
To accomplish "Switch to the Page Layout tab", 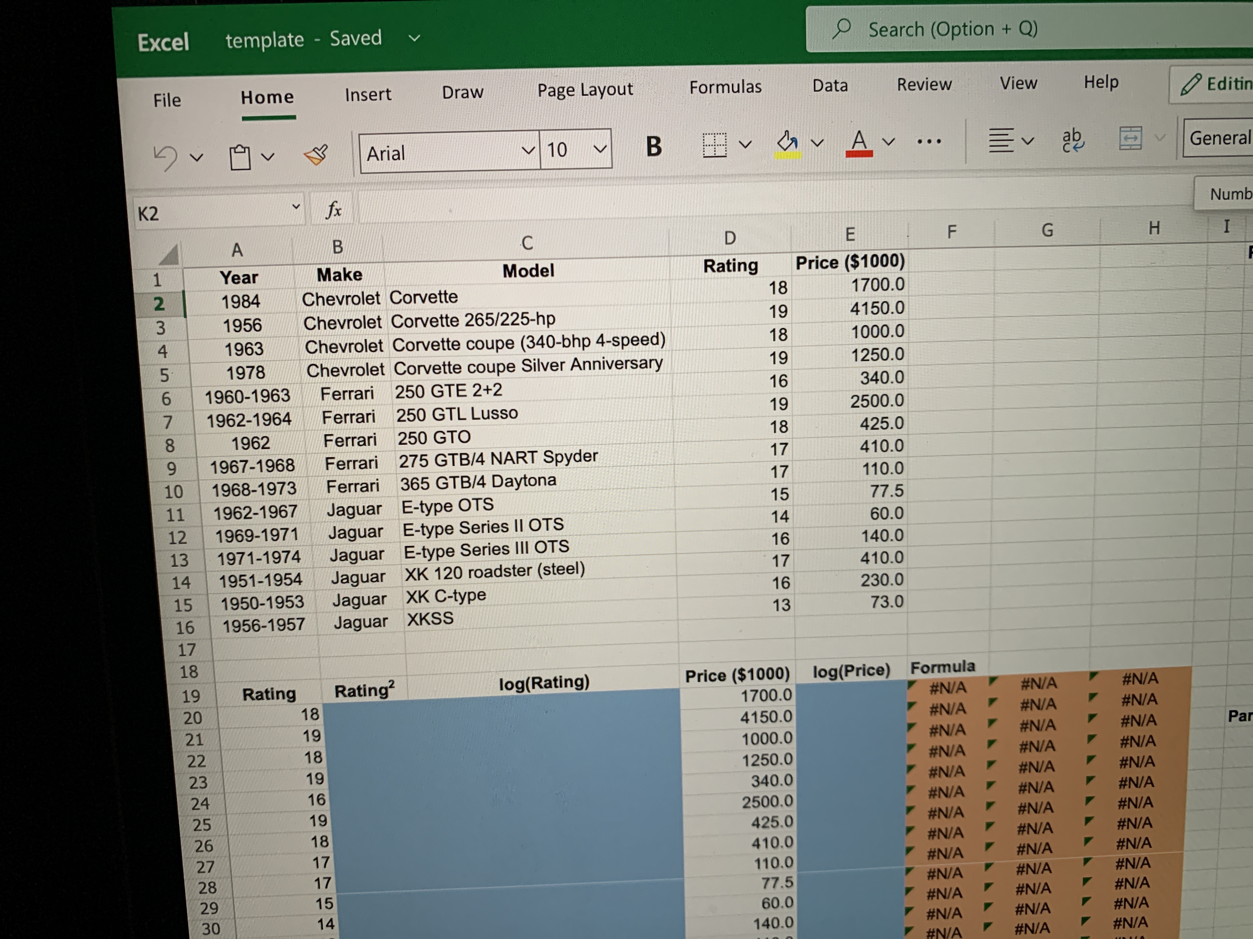I will (585, 90).
